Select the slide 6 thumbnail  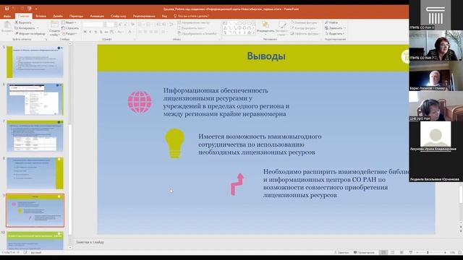click(x=35, y=99)
